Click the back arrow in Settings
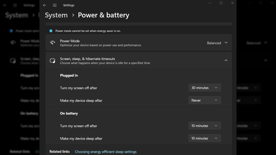 [x=45, y=5]
